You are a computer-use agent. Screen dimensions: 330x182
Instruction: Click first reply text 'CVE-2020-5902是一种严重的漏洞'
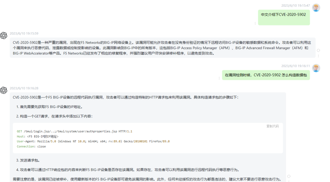point(162,43)
